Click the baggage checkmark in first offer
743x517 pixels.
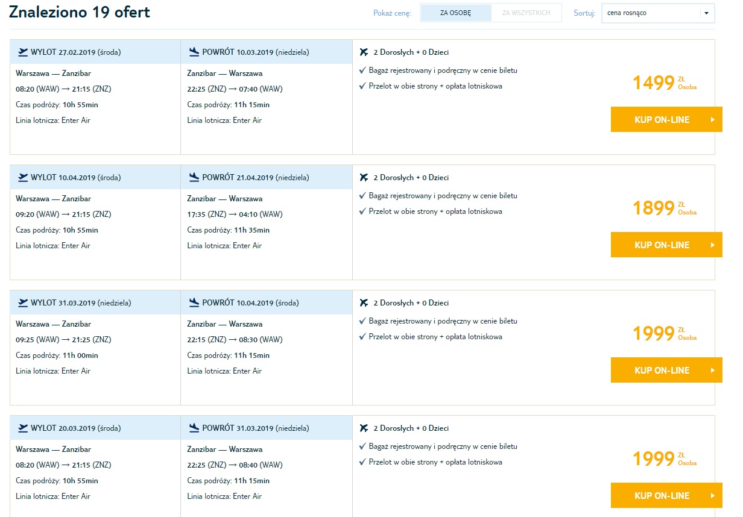point(362,70)
